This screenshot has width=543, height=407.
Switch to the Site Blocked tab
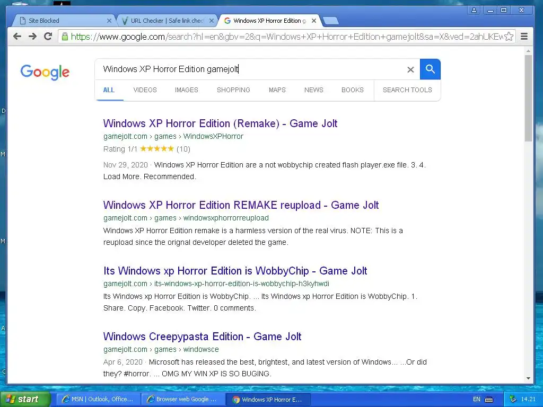tap(64, 21)
